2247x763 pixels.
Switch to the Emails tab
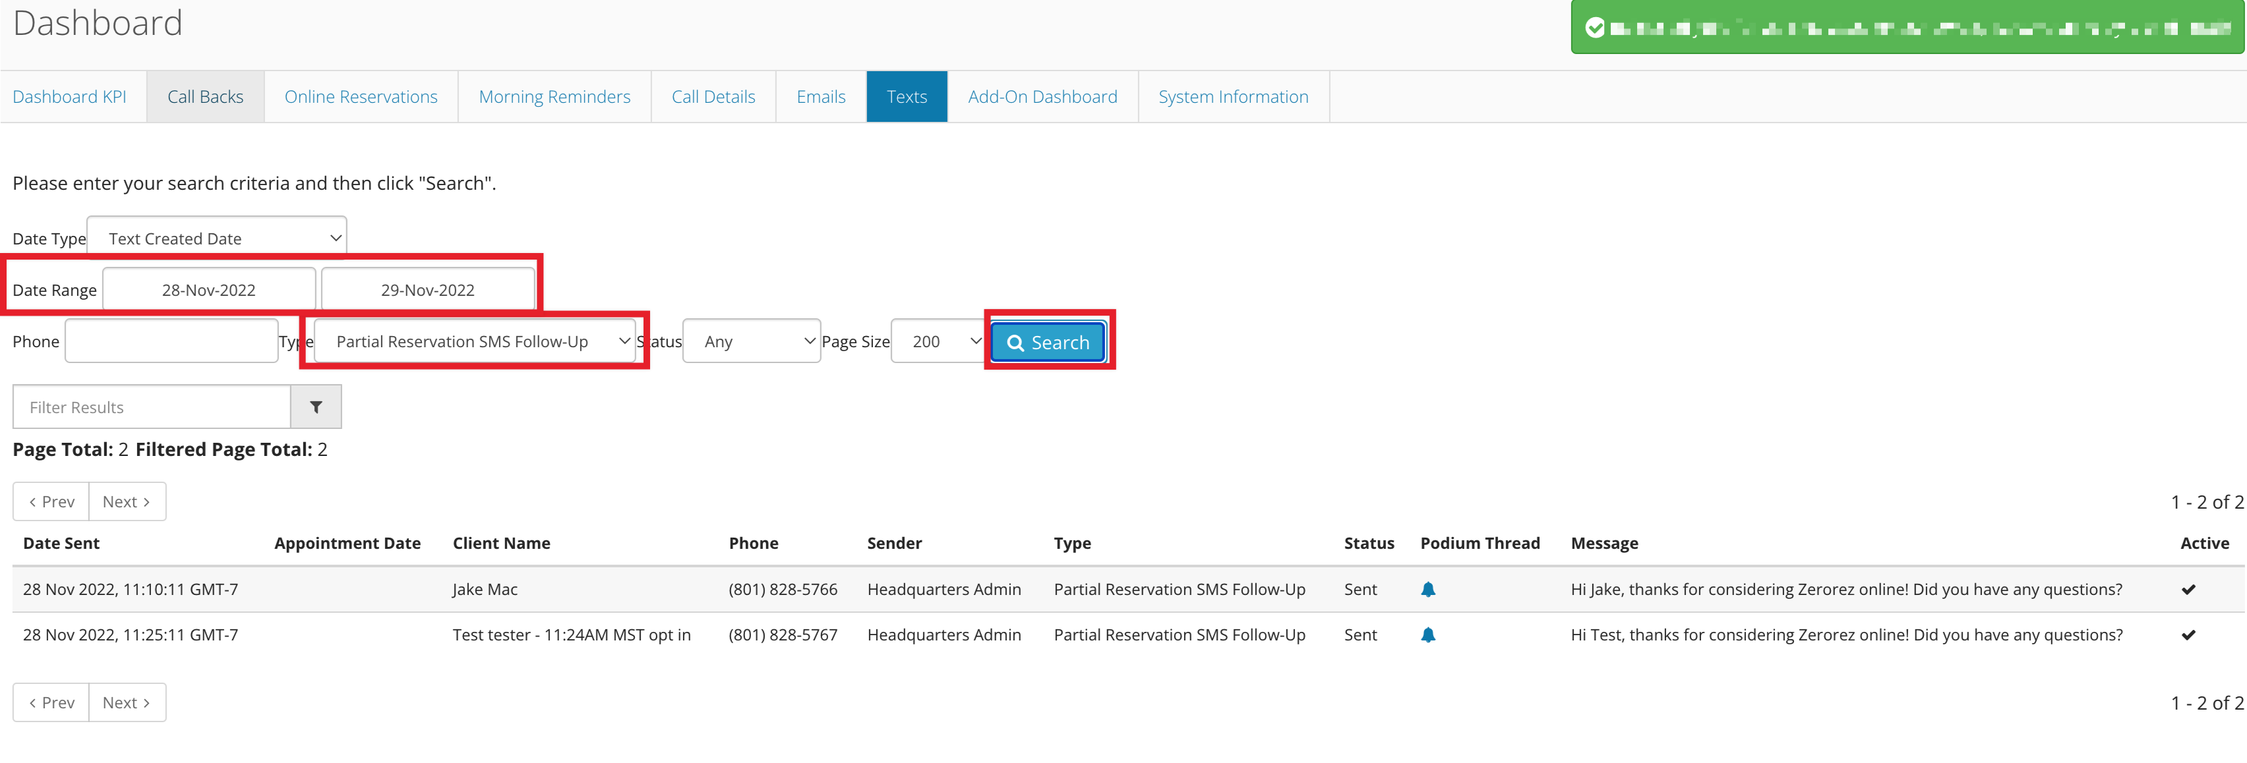coord(821,97)
